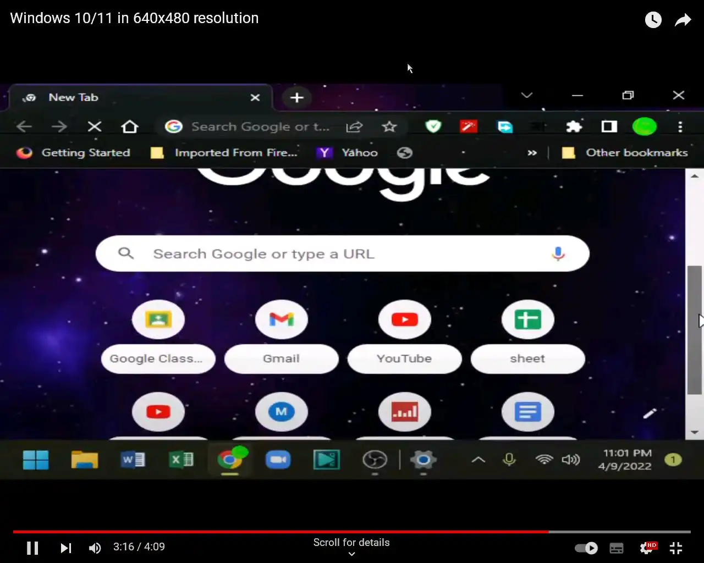This screenshot has height=563, width=704.
Task: Customize this page with pencil icon
Action: pyautogui.click(x=650, y=413)
